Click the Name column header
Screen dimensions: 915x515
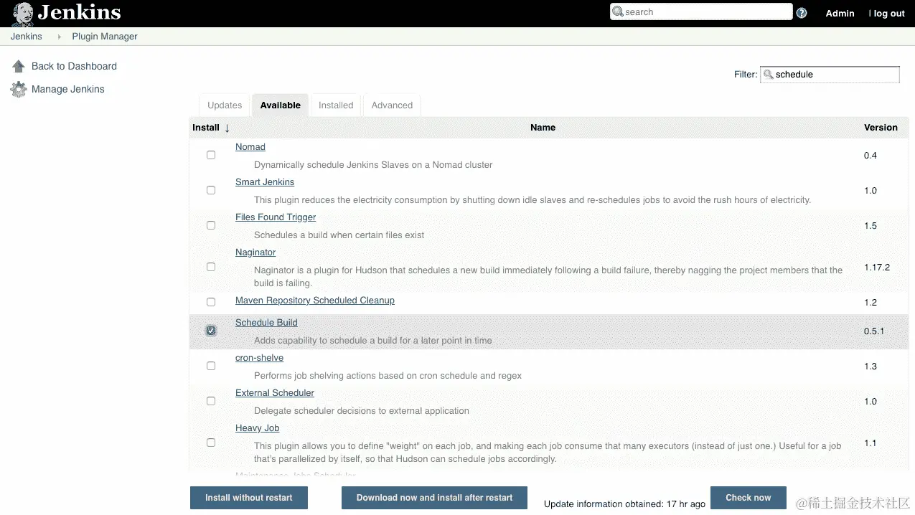click(x=543, y=128)
